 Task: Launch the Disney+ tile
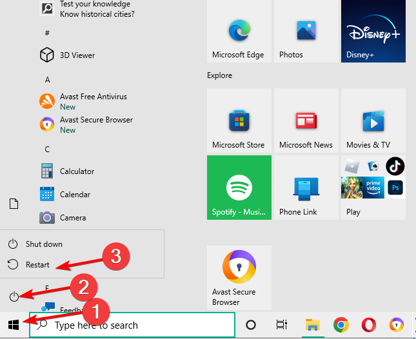coord(373,32)
